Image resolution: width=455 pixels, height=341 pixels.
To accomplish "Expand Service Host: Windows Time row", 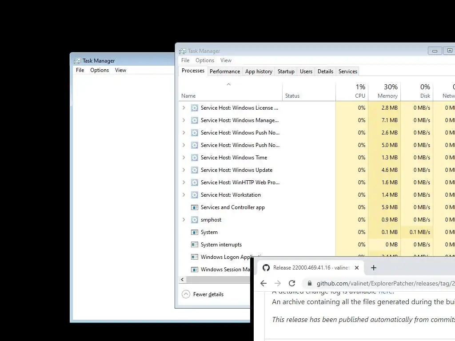I will [184, 158].
